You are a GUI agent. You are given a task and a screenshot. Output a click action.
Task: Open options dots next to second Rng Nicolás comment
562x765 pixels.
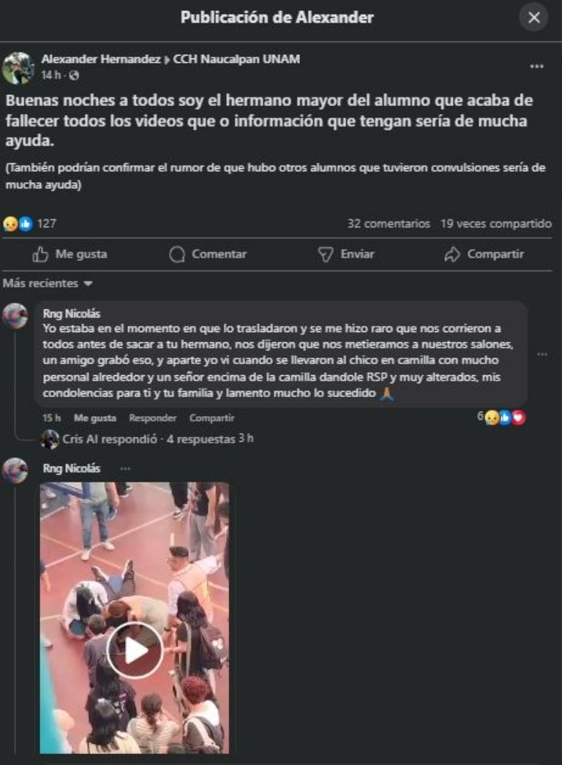(x=125, y=468)
